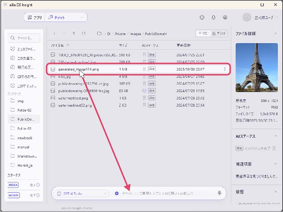The width and height of the screenshot is (283, 212).
Task: Collapse the ファイル詳細 panel
Action: coord(275,33)
